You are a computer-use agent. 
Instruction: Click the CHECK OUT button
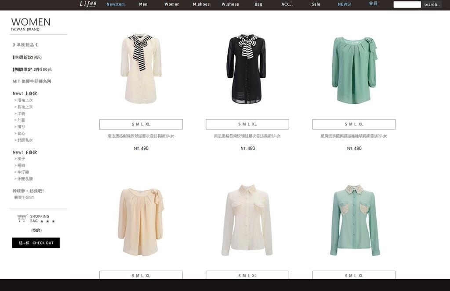coord(36,243)
